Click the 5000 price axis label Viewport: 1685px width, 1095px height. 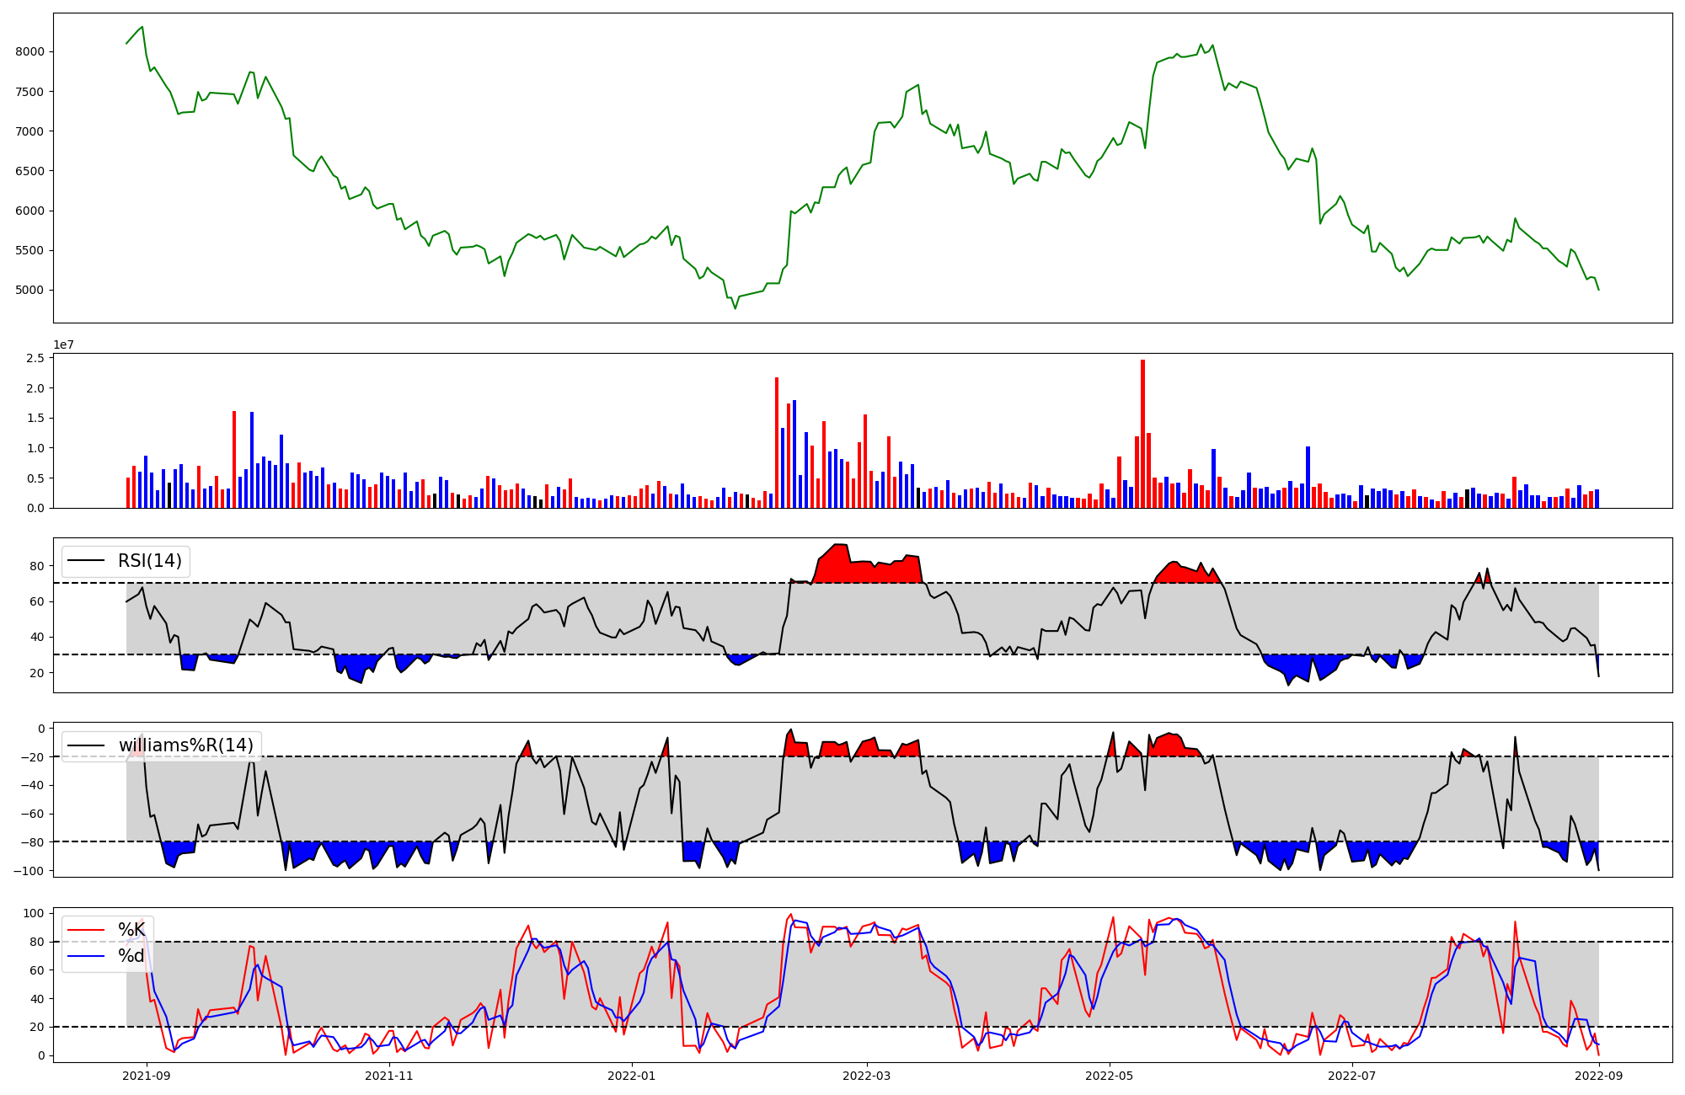[x=29, y=291]
